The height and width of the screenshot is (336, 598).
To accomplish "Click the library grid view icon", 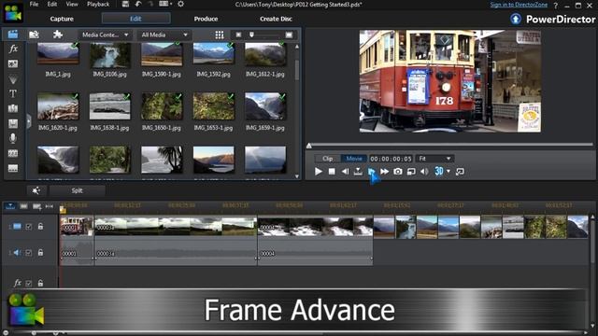I will click(x=220, y=35).
